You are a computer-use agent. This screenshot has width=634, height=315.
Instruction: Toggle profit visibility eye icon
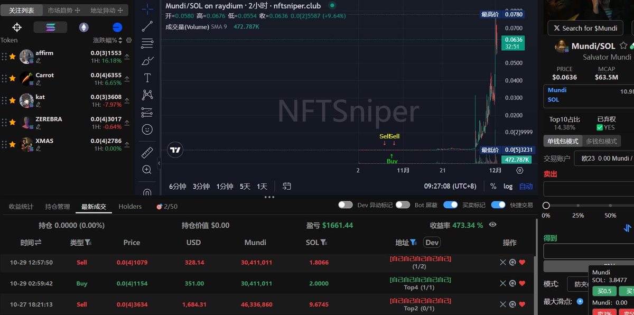click(493, 225)
